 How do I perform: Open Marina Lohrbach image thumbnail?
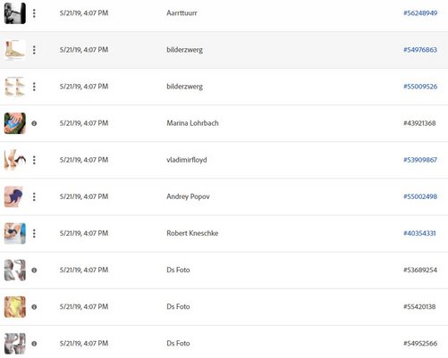click(x=15, y=123)
